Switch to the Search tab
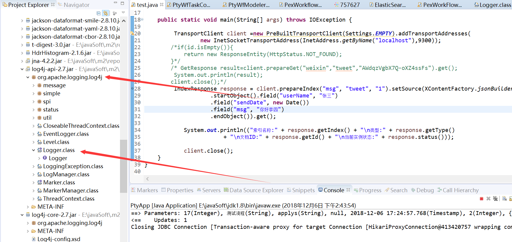The width and height of the screenshot is (512, 242). pos(396,190)
